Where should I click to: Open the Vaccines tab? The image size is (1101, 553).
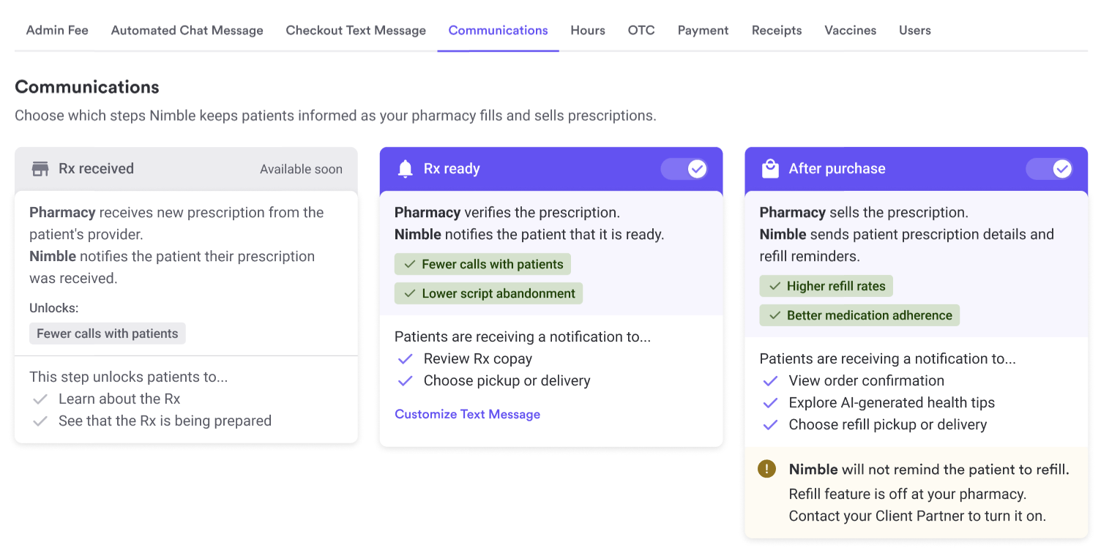(x=850, y=31)
